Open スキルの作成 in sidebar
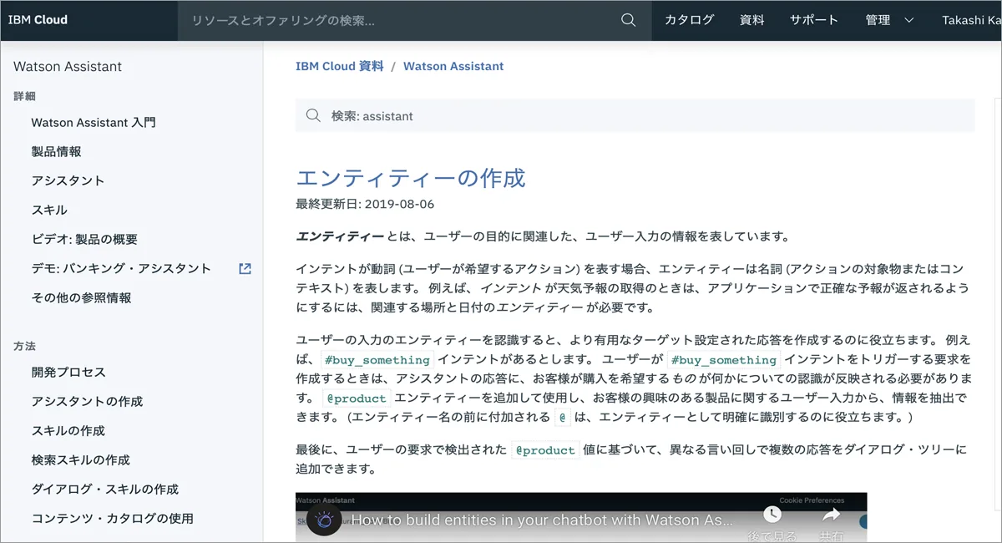 click(68, 430)
